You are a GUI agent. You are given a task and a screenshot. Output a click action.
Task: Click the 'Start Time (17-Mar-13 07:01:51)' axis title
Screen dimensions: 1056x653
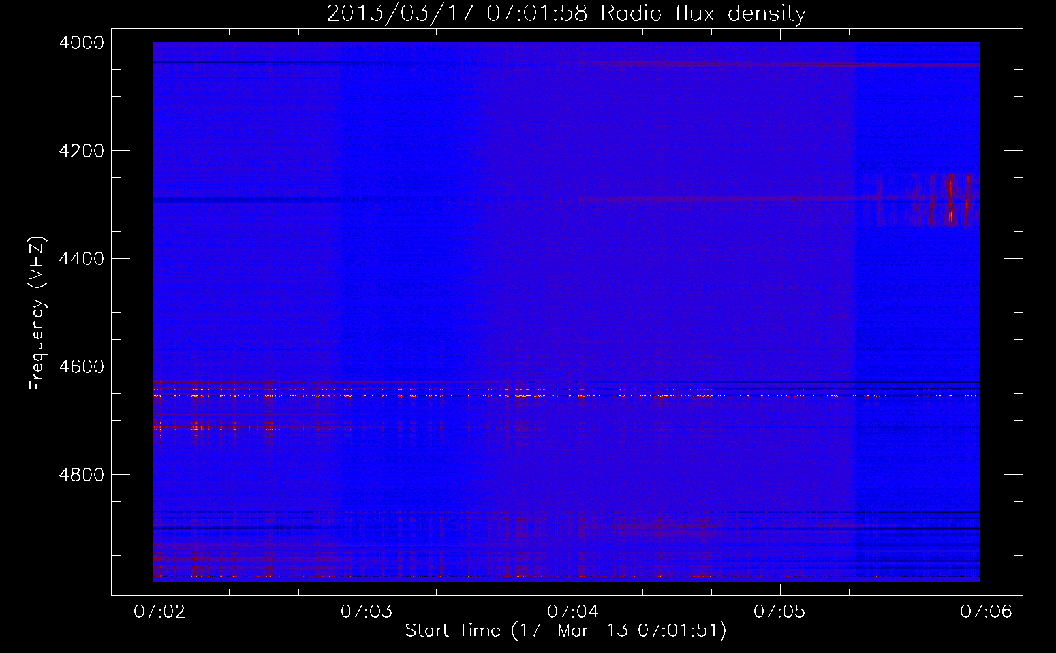[566, 631]
